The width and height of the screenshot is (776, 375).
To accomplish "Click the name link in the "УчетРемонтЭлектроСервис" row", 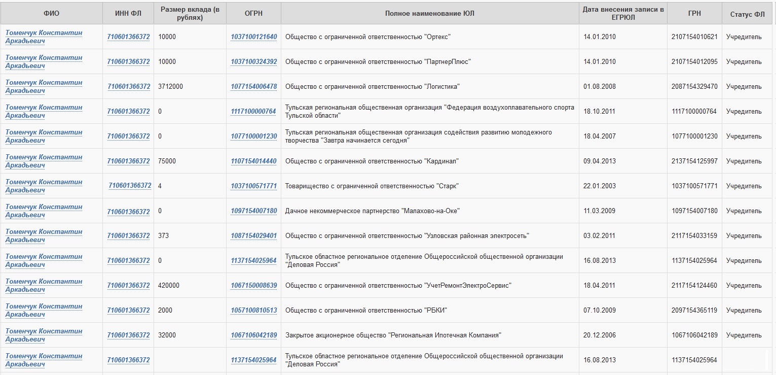I will pyautogui.click(x=44, y=285).
